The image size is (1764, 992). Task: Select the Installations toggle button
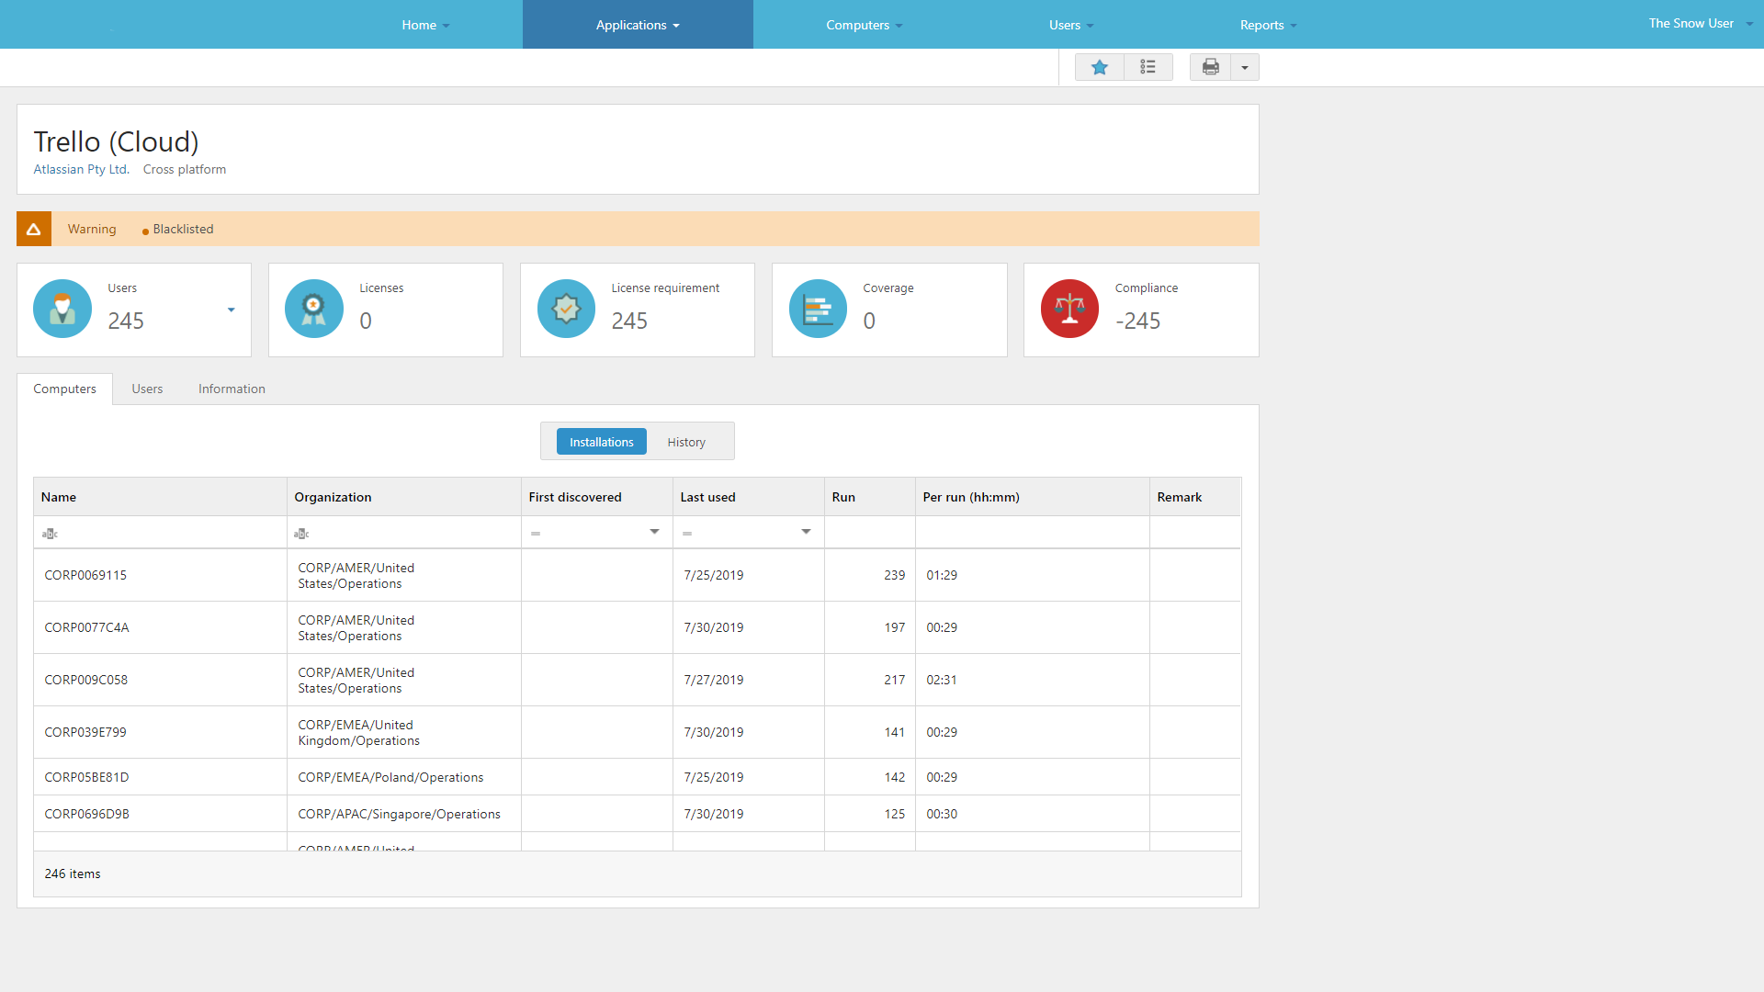click(601, 442)
